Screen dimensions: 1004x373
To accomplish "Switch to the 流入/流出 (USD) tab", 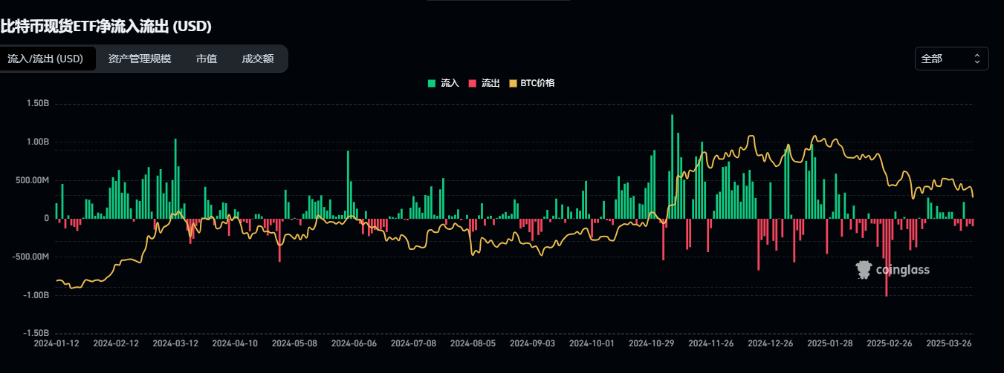I will (45, 59).
